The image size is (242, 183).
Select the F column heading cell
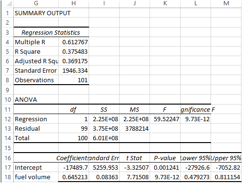[165, 109]
